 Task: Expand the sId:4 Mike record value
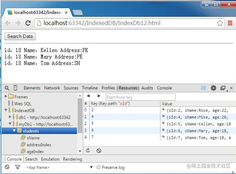(163, 116)
